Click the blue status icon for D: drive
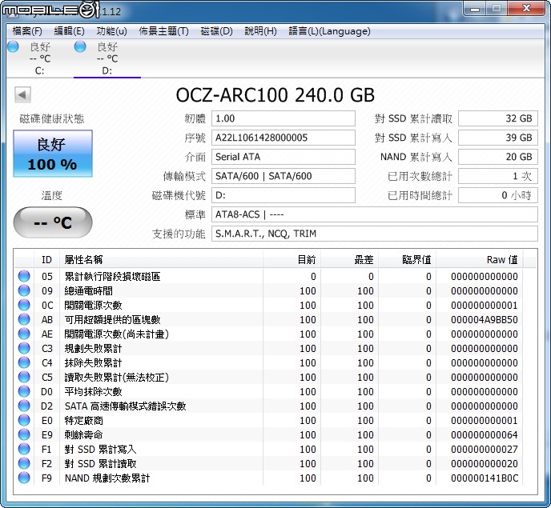Viewport: 551px width, 508px height. [80, 46]
